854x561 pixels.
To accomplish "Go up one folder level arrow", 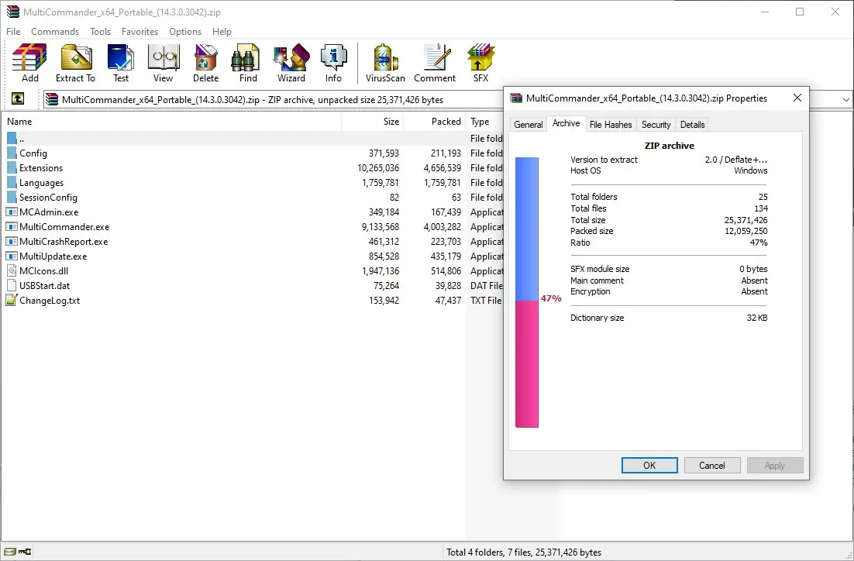I will [x=18, y=98].
